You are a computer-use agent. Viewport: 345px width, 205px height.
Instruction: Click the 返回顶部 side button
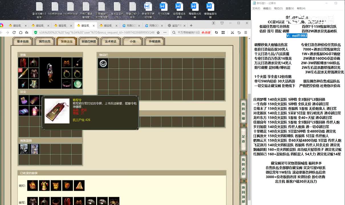click(x=243, y=194)
